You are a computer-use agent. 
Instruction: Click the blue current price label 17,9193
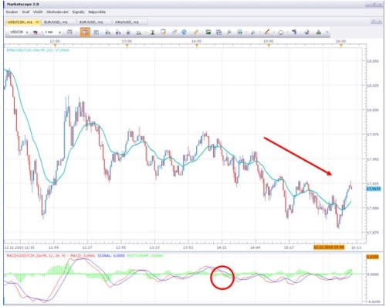(374, 189)
